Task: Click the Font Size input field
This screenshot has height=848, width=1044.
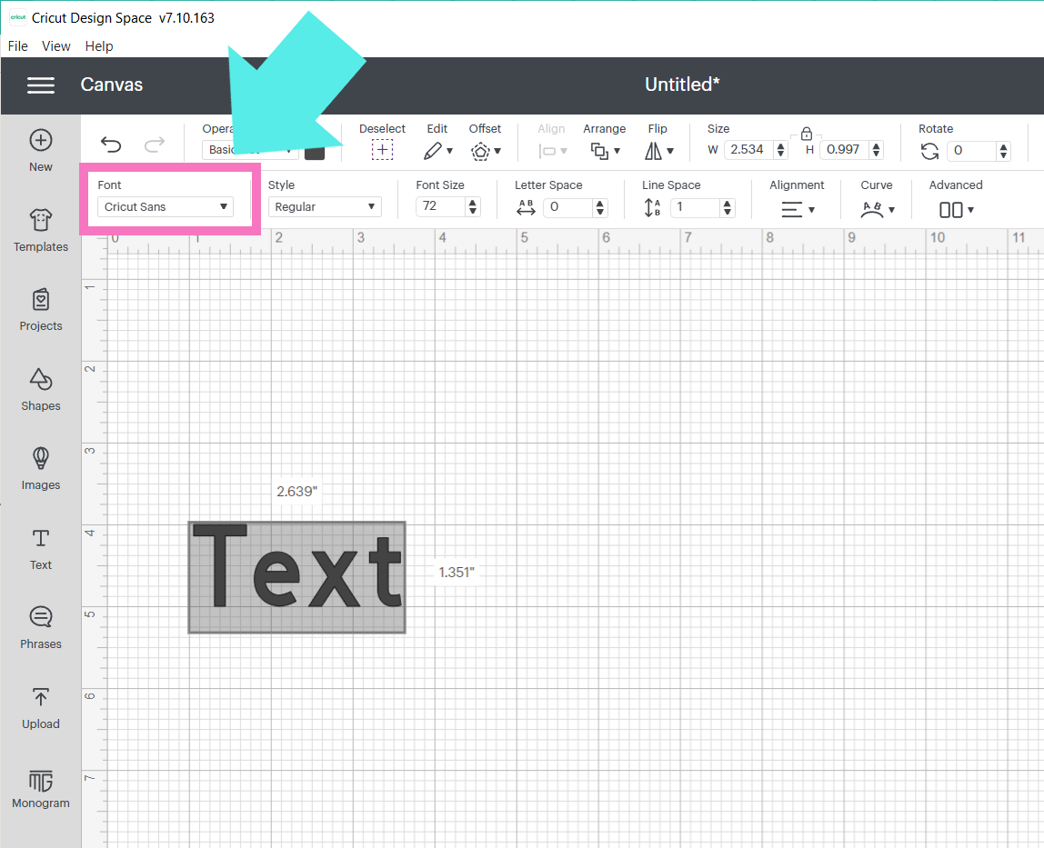Action: (440, 206)
